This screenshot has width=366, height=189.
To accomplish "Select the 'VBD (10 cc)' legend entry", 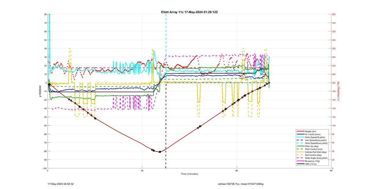I will pyautogui.click(x=307, y=164).
